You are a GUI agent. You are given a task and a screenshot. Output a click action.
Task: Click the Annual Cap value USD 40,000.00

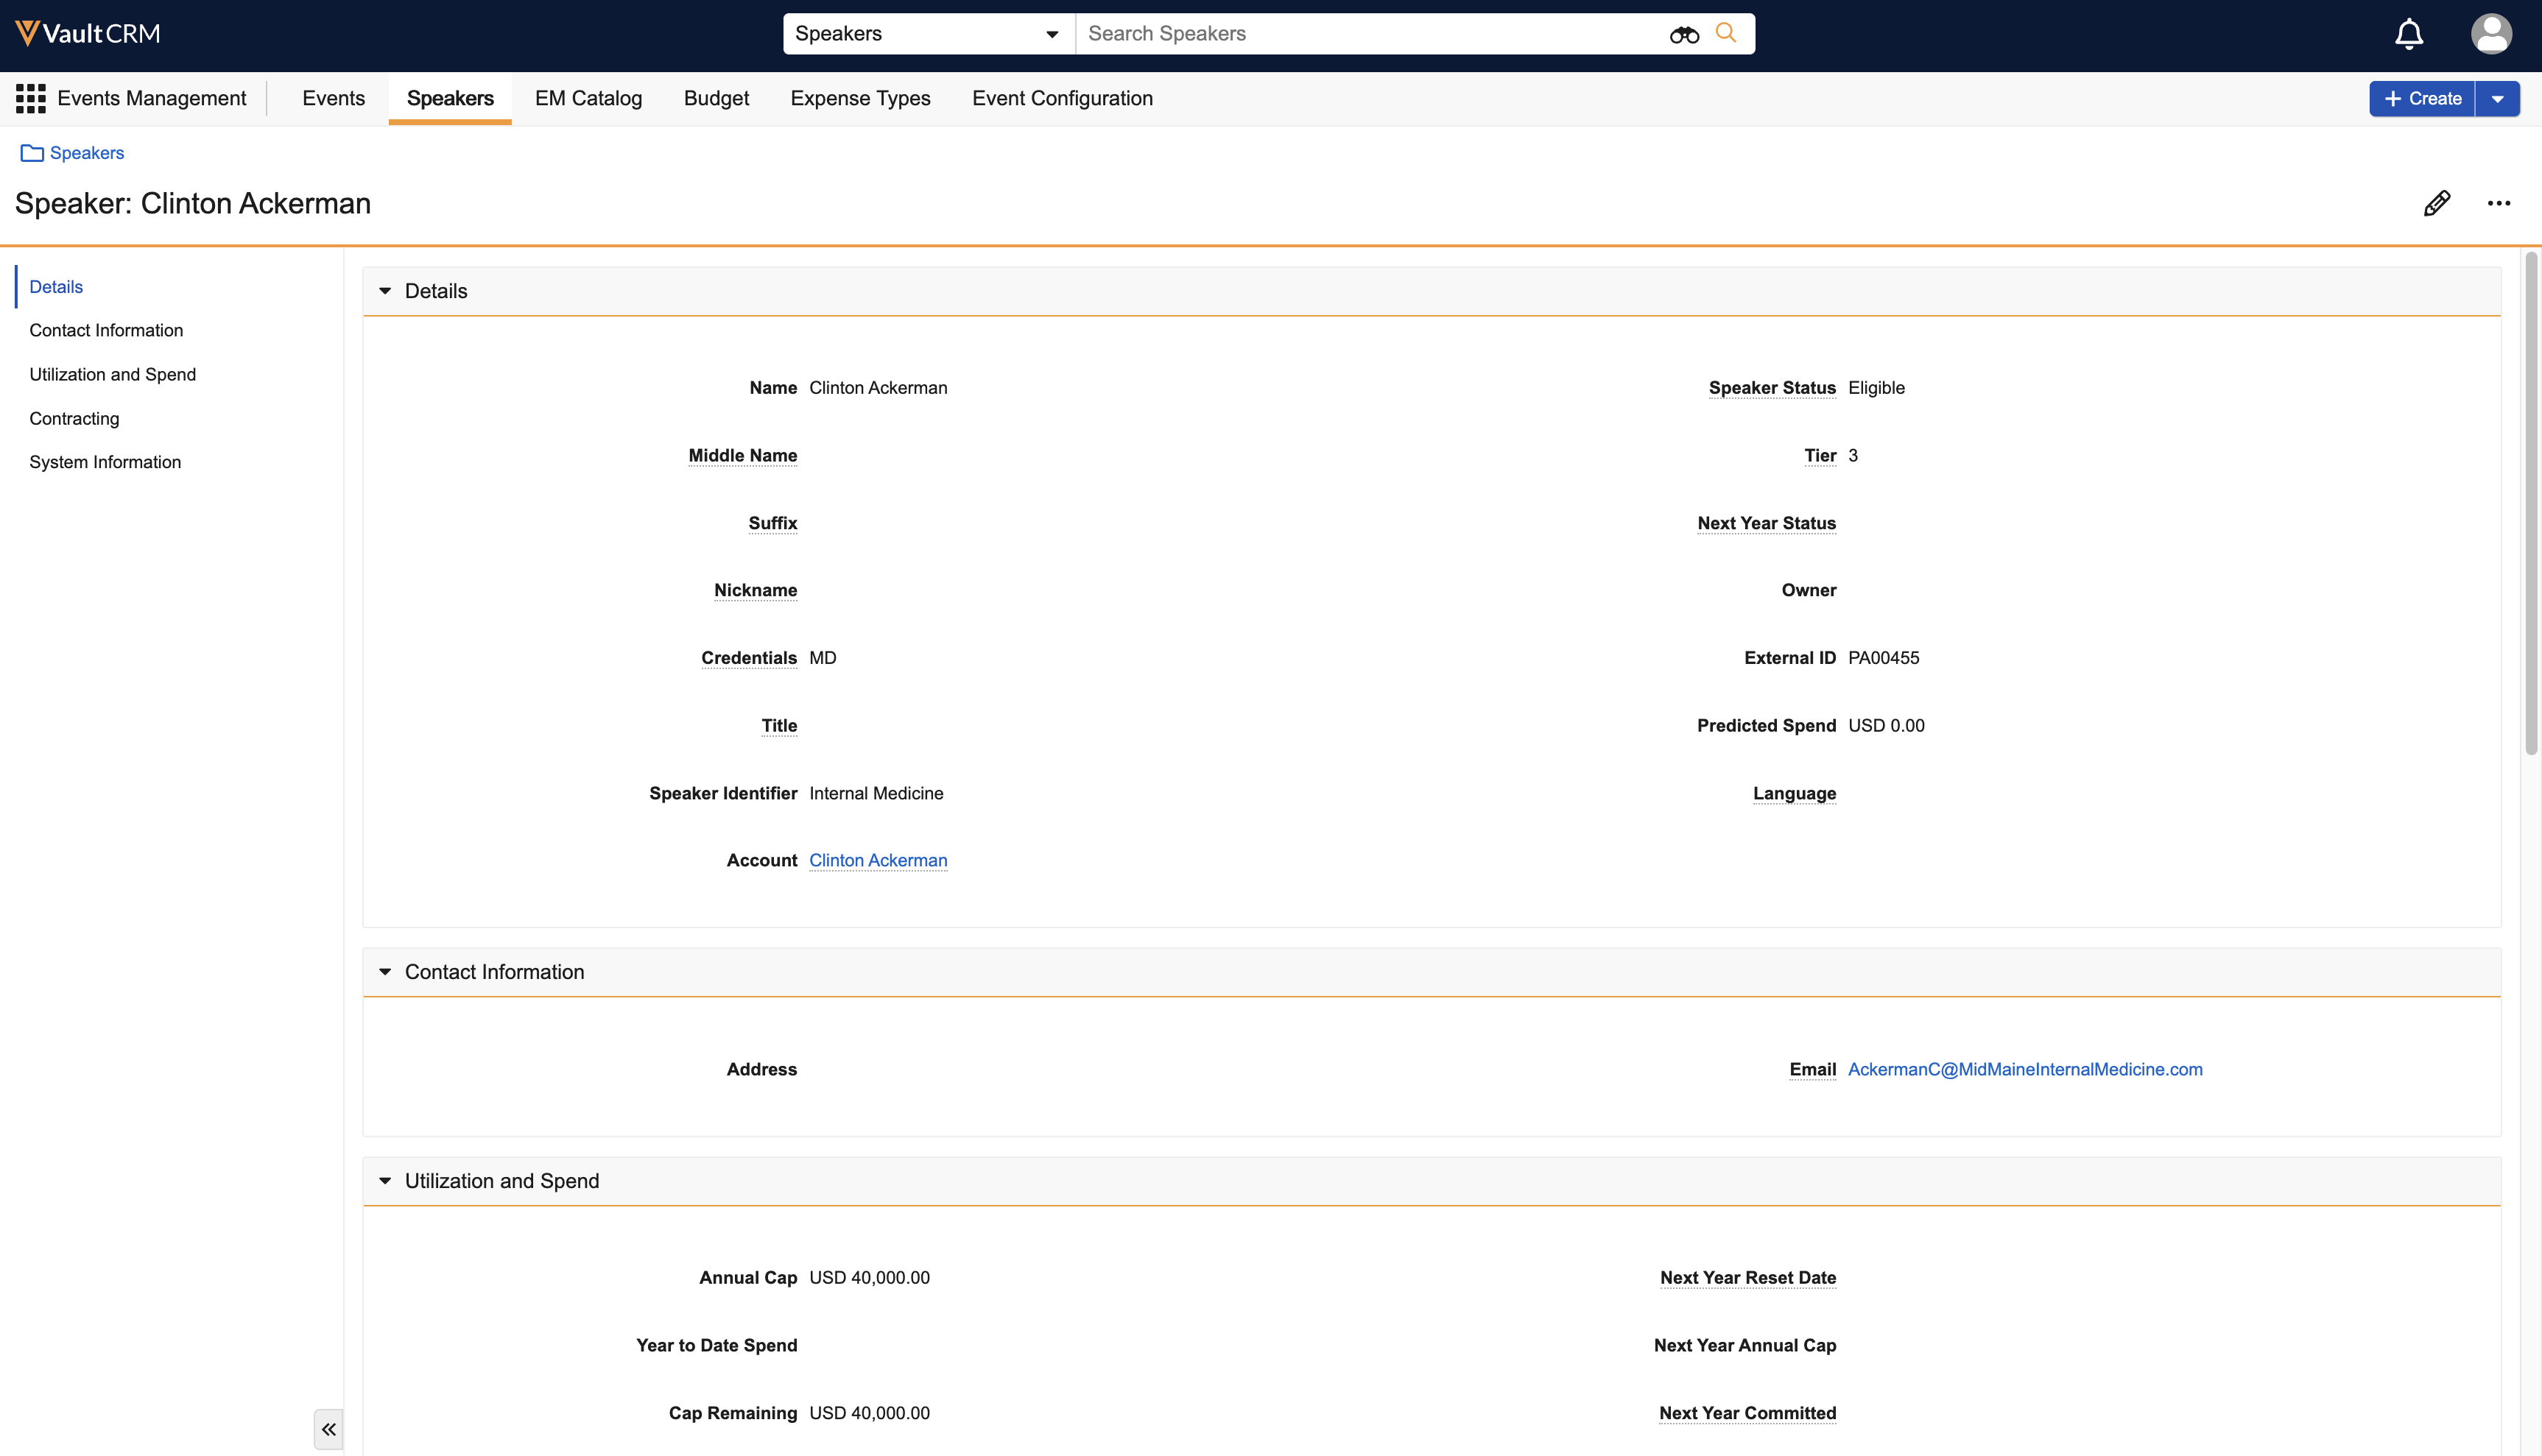pos(870,1278)
